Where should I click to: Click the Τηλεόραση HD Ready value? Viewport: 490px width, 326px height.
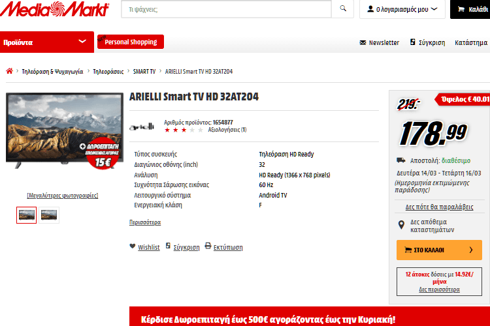286,154
